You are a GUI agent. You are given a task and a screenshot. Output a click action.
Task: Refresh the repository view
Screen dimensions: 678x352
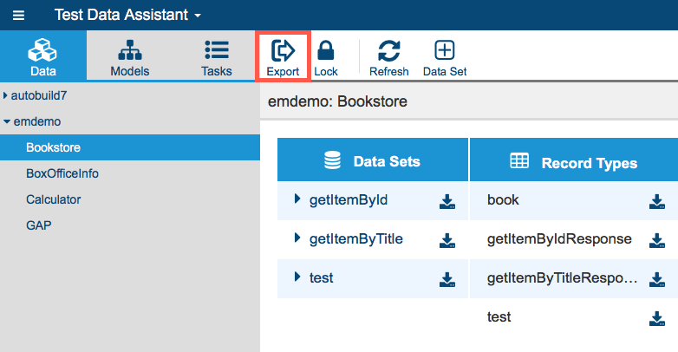[x=388, y=58]
